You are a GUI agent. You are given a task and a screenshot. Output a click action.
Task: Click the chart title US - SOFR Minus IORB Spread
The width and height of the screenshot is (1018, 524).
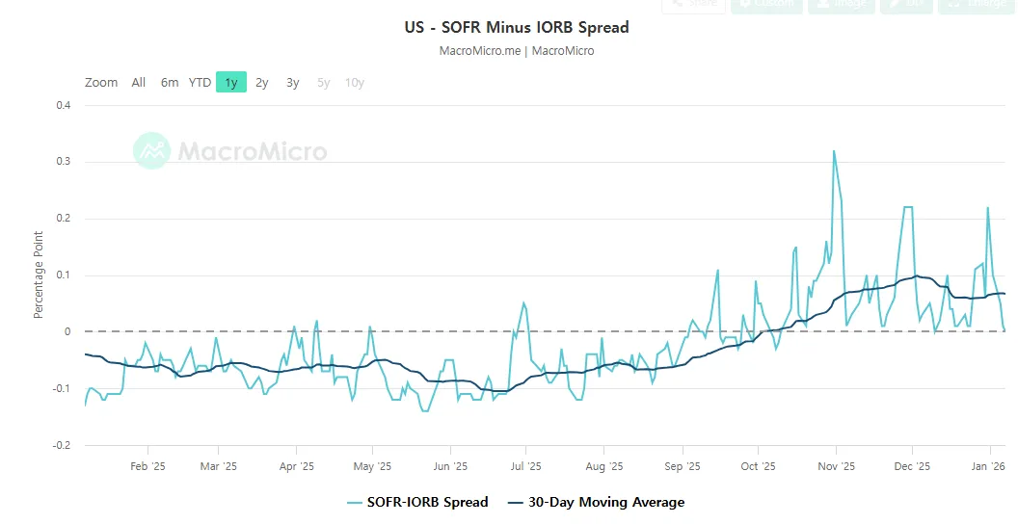(517, 27)
